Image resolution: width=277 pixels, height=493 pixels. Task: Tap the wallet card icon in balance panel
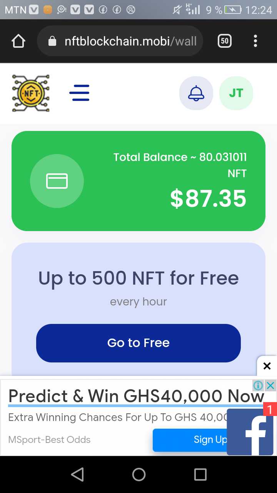coord(57,181)
